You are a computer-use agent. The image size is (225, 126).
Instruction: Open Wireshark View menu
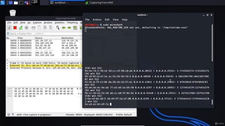[22, 22]
